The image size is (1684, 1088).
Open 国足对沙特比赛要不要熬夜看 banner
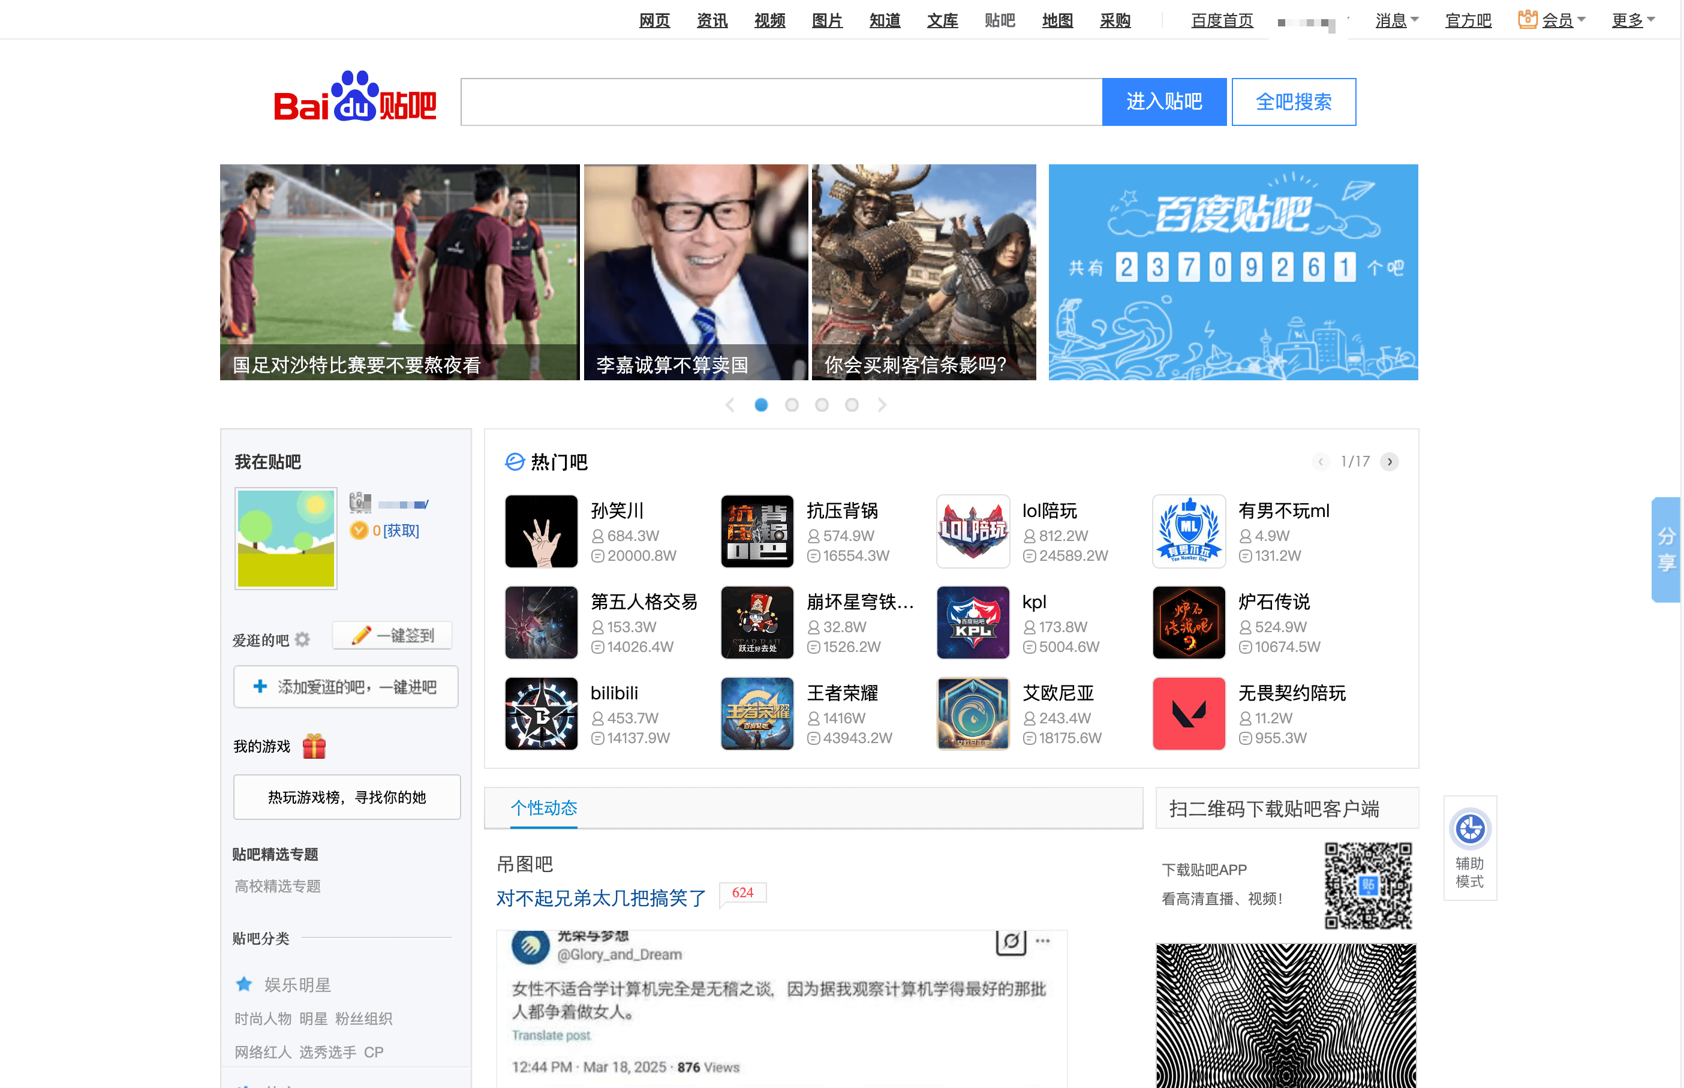[399, 272]
